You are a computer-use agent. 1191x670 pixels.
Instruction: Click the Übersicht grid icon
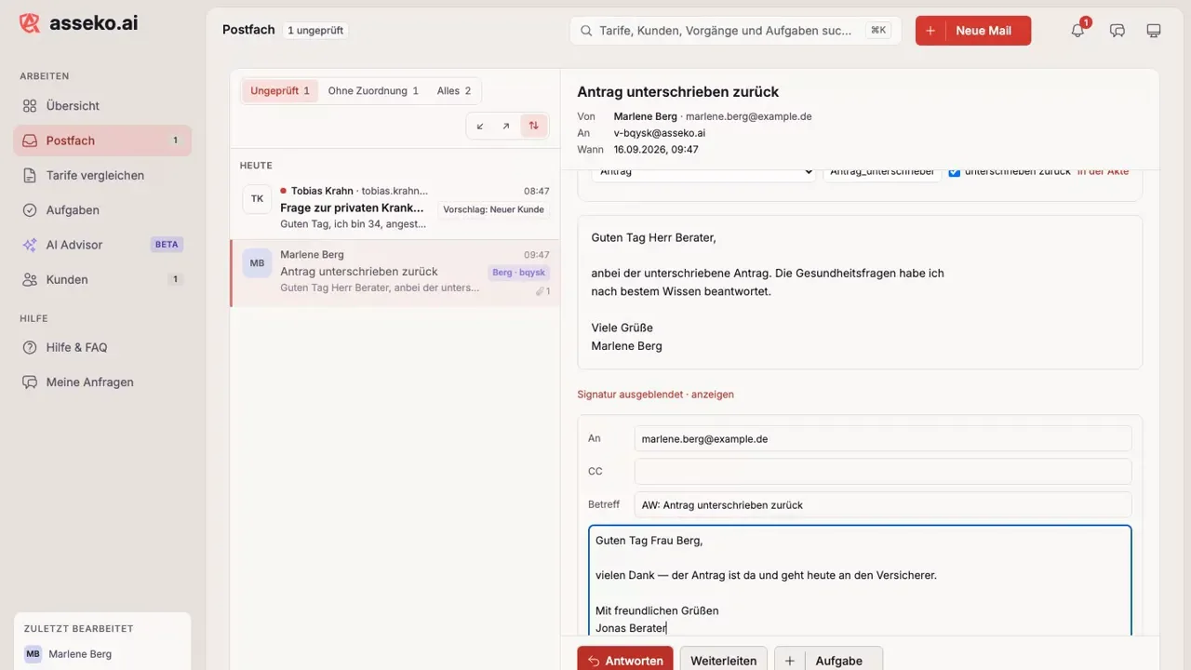click(x=30, y=106)
